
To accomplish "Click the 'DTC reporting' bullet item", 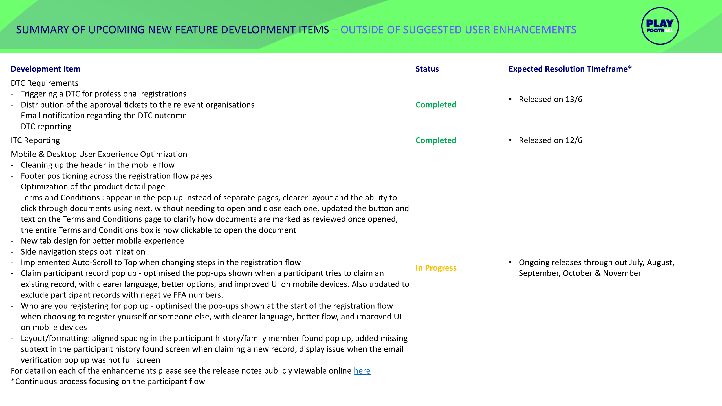I will point(46,126).
